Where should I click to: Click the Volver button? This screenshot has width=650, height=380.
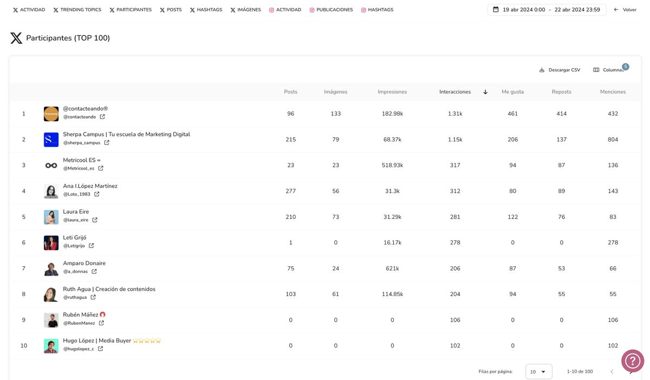626,9
